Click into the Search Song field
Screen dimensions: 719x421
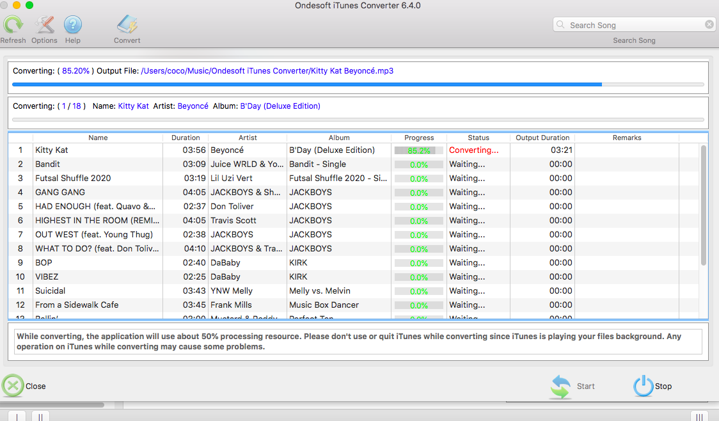(x=635, y=25)
